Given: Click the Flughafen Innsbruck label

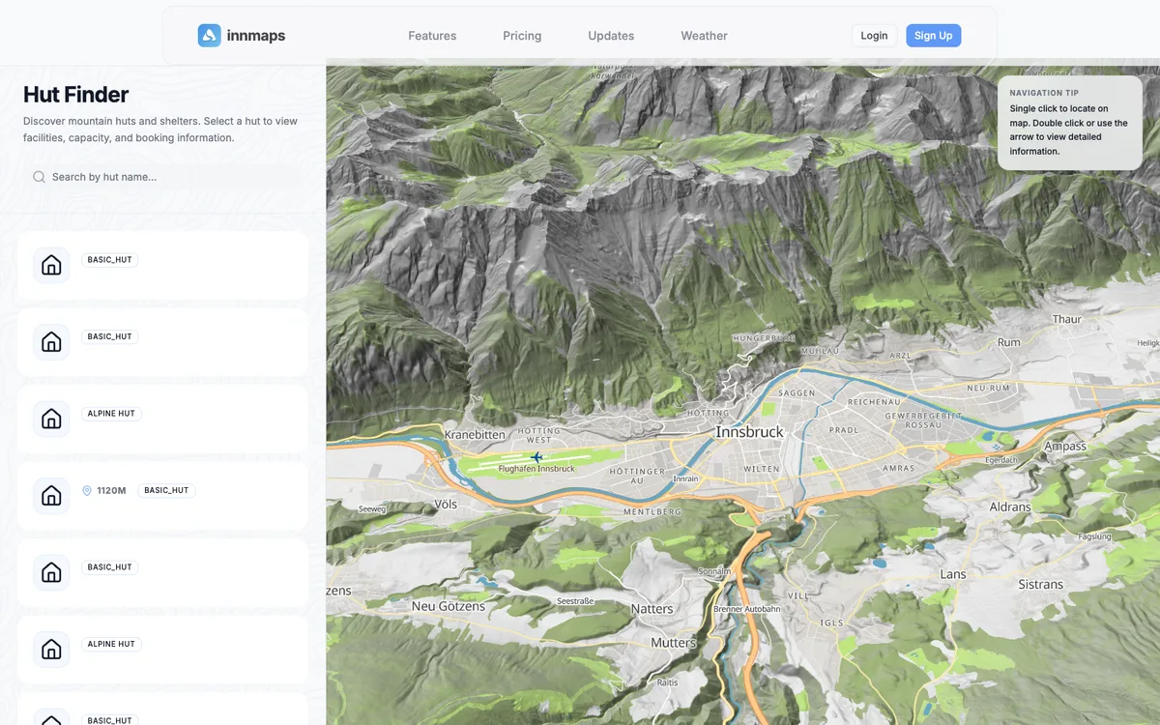Looking at the screenshot, I should 536,469.
